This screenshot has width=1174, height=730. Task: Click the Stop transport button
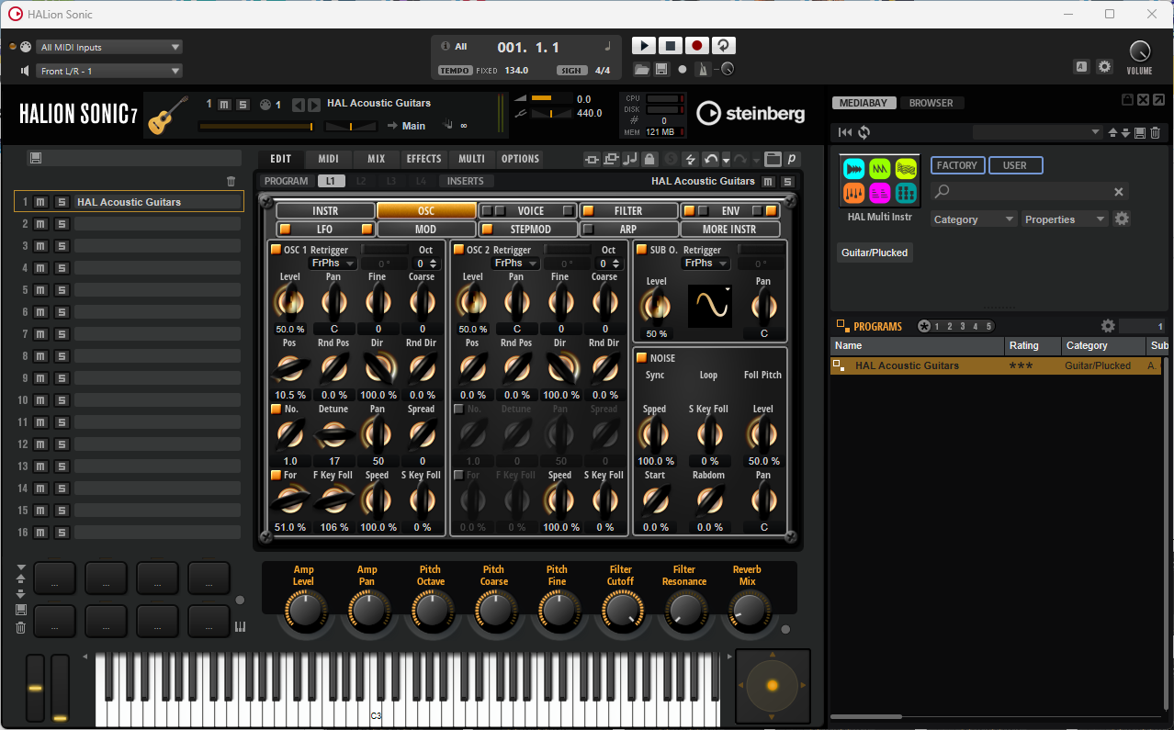671,46
